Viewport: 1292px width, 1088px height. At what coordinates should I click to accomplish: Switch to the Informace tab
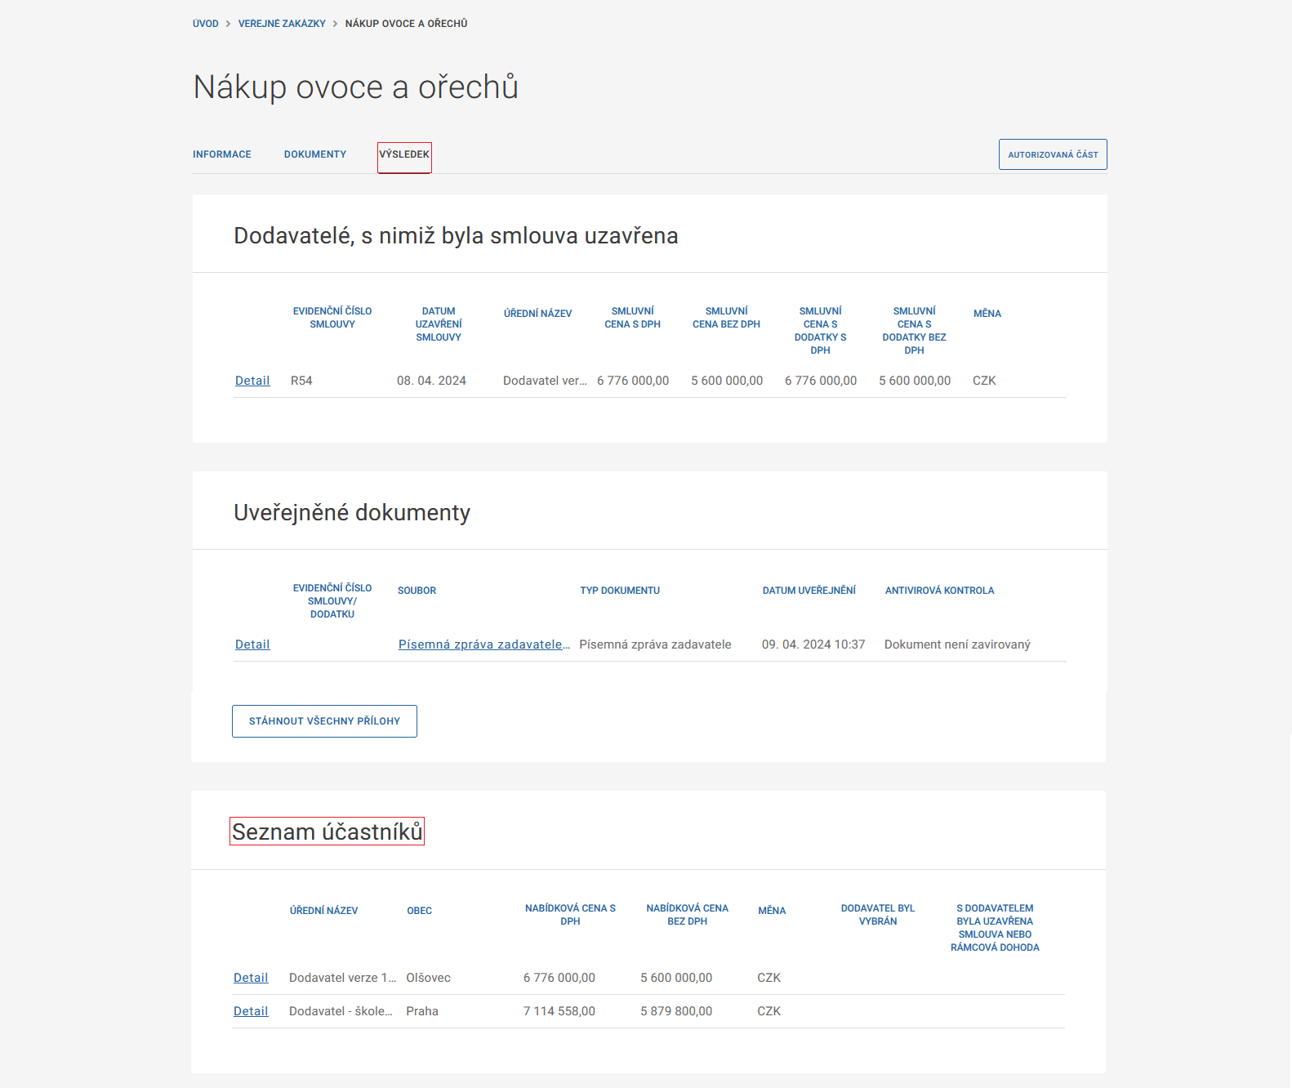click(222, 154)
